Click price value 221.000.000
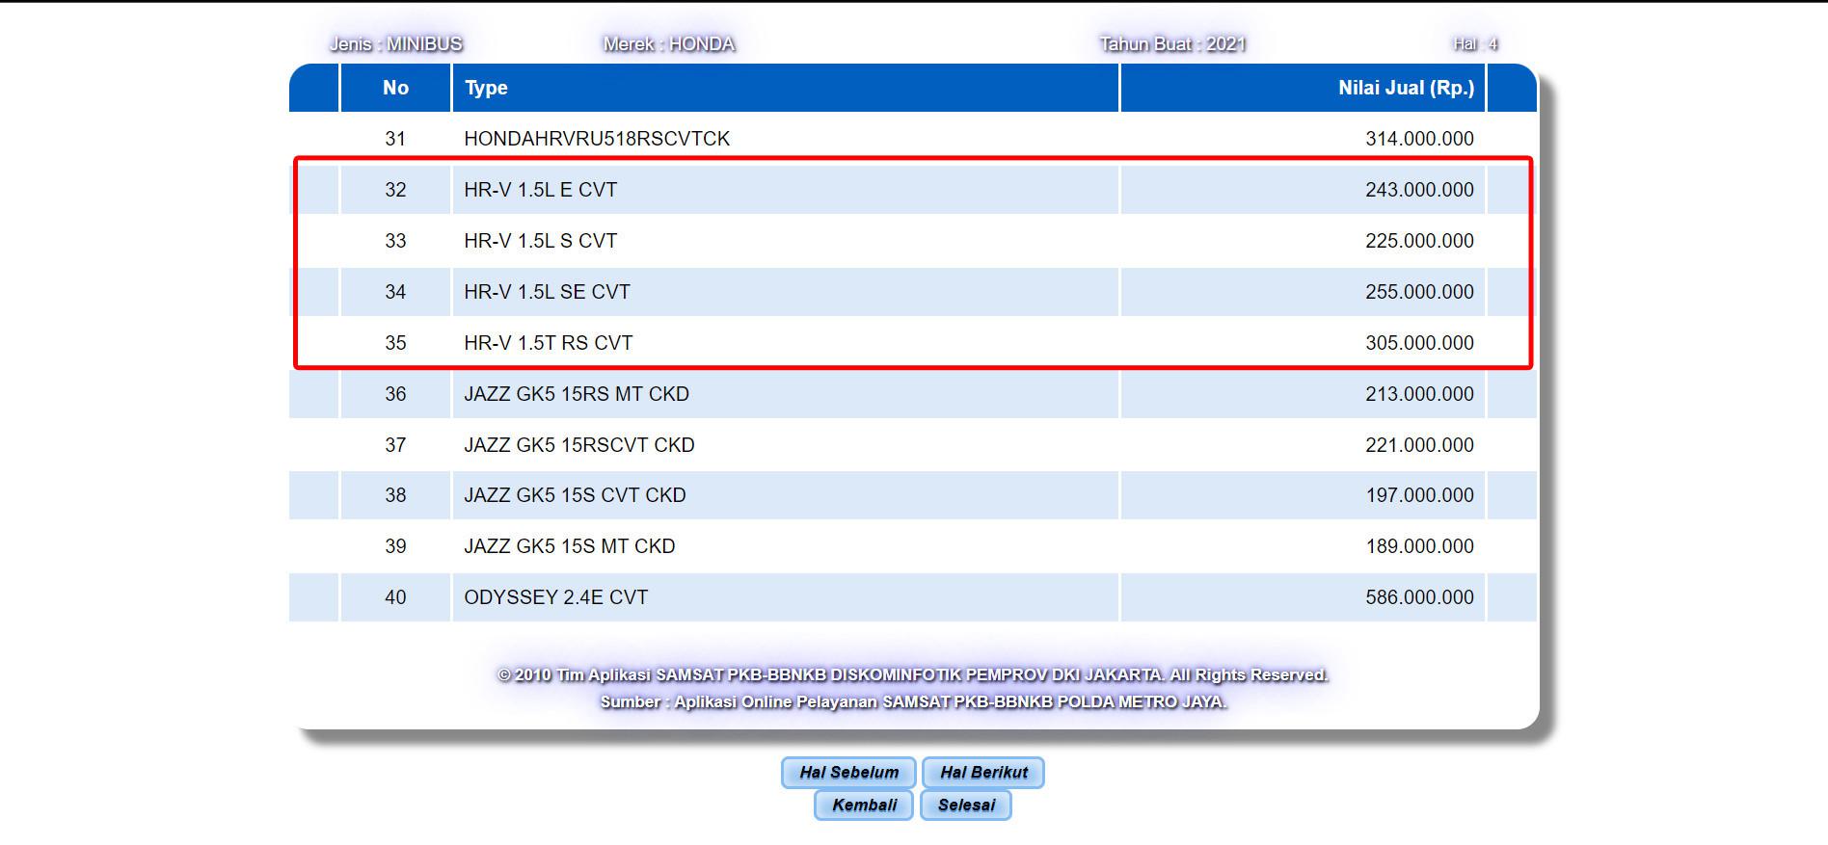1828x845 pixels. [1419, 445]
